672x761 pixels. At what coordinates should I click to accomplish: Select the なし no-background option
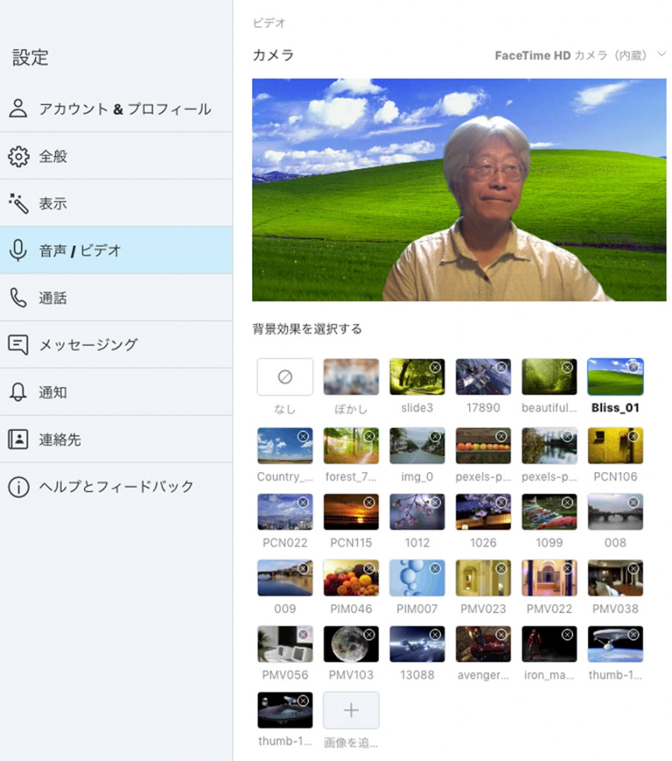coord(285,377)
